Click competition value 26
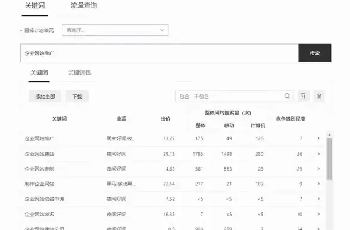Image resolution: width=350 pixels, height=230 pixels. [299, 154]
